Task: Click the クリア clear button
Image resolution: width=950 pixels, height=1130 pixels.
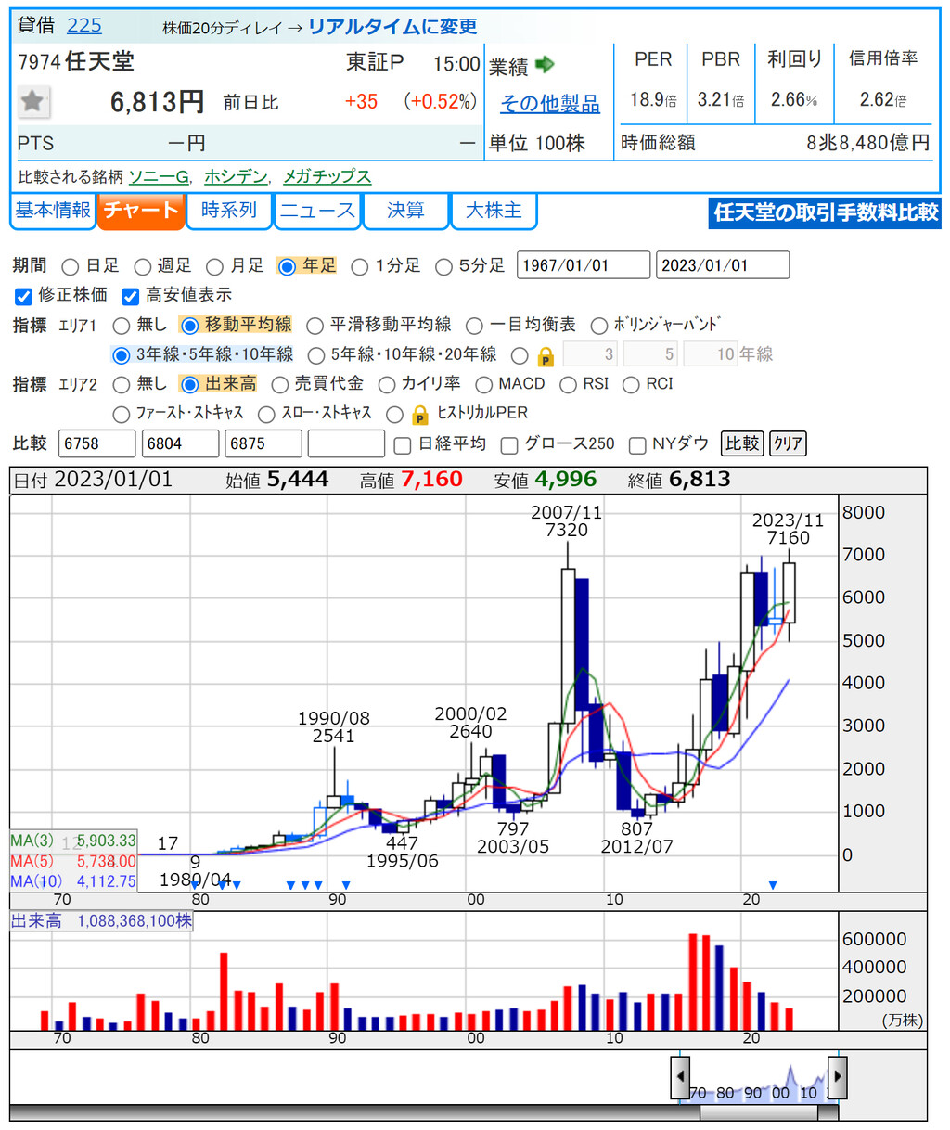Action: [x=788, y=443]
